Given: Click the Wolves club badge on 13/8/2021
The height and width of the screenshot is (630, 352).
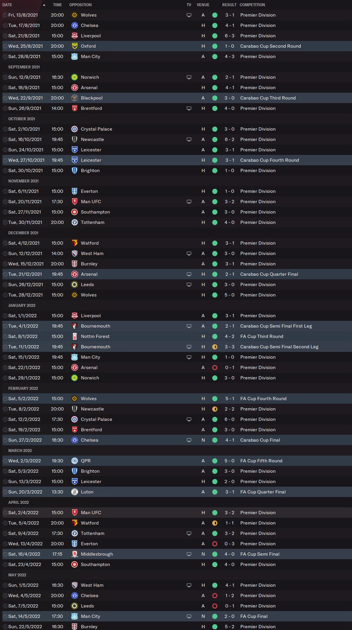Looking at the screenshot, I should (x=75, y=15).
